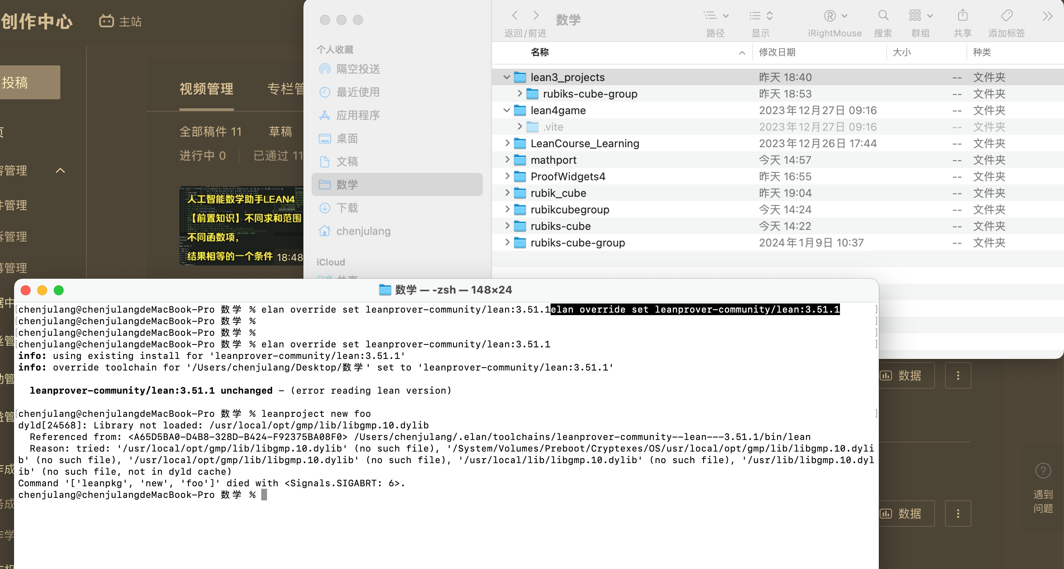Open Recents (最近使用) in the Finder sidebar
The image size is (1064, 569).
coord(397,92)
